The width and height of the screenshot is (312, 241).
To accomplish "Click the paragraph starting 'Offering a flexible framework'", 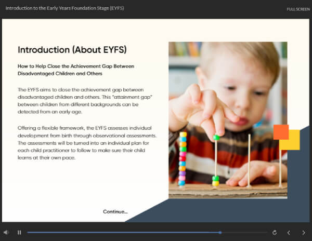I will point(87,143).
